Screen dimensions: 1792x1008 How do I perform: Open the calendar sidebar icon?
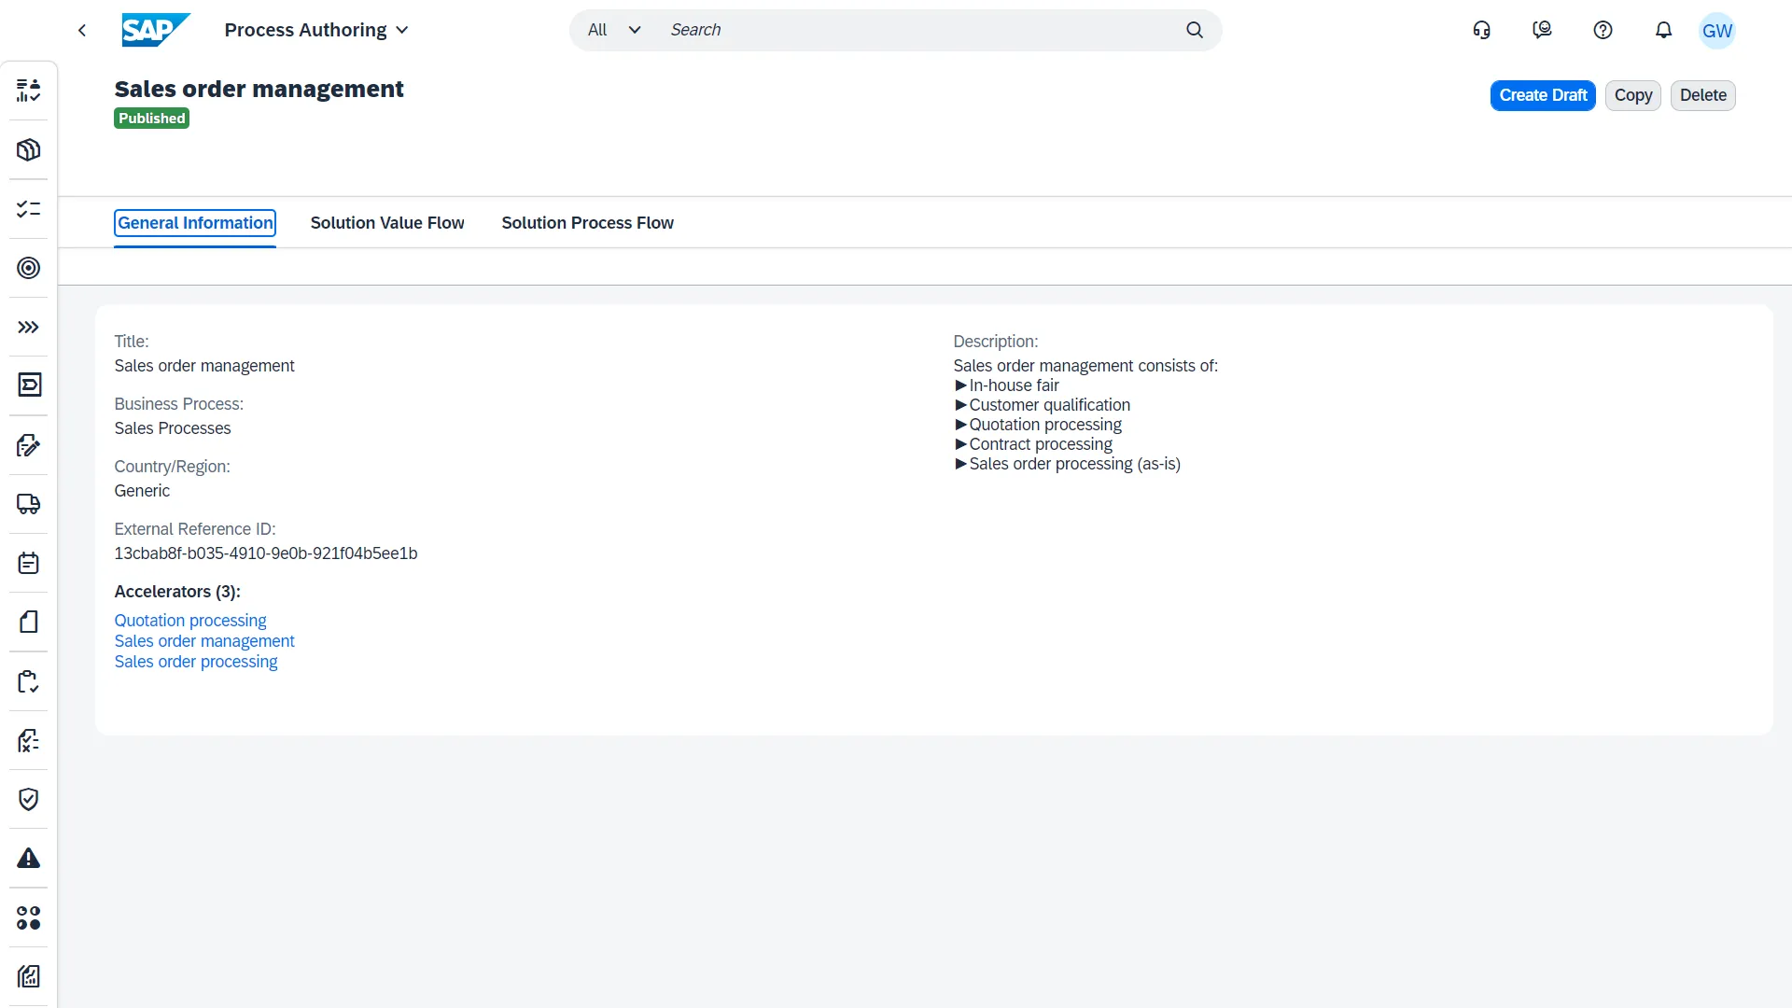tap(29, 563)
